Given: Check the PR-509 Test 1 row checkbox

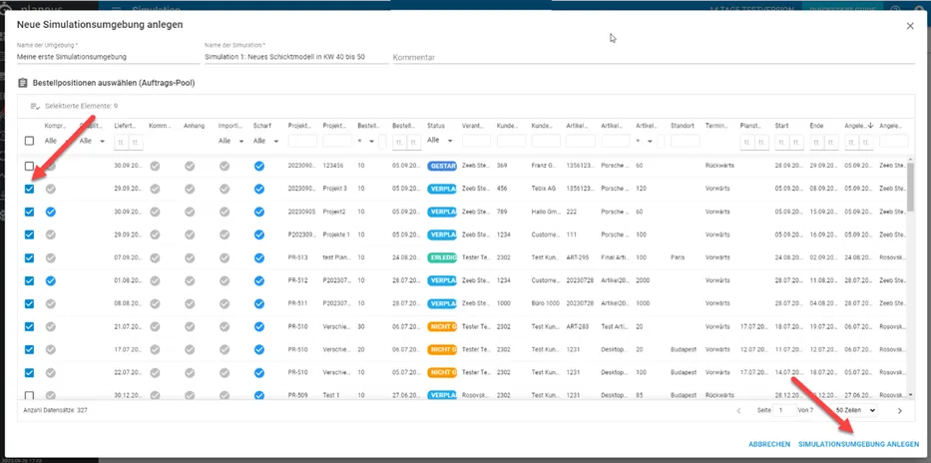Looking at the screenshot, I should 29,395.
